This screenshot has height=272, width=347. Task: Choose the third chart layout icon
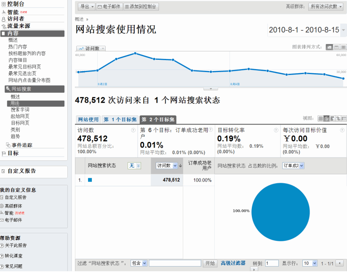(x=343, y=47)
